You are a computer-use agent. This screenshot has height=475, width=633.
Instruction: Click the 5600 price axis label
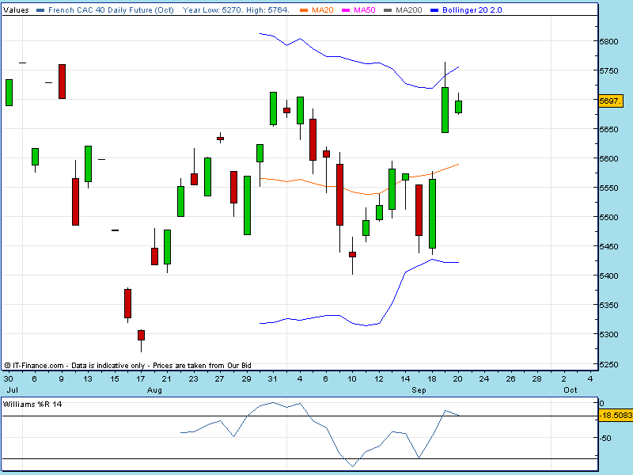click(608, 159)
